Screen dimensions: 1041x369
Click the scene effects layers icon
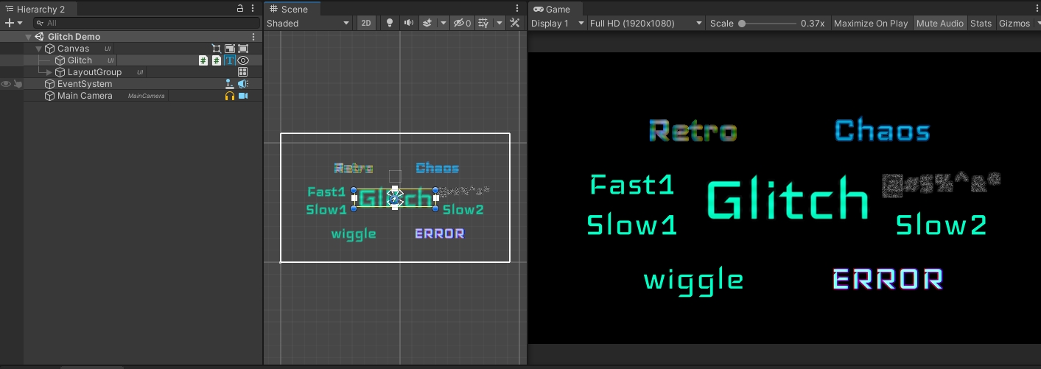click(x=427, y=23)
